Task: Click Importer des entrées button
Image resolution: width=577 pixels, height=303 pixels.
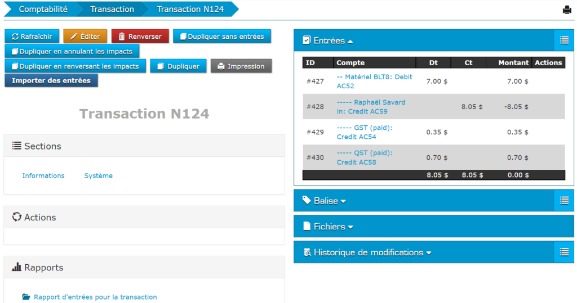Action: tap(51, 80)
